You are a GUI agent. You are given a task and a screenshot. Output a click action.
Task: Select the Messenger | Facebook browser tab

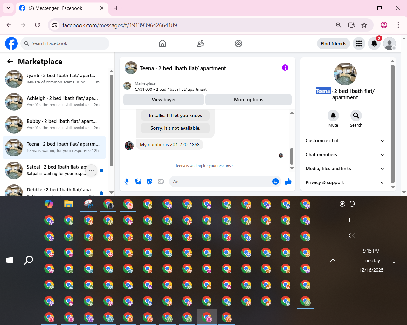[x=62, y=8]
